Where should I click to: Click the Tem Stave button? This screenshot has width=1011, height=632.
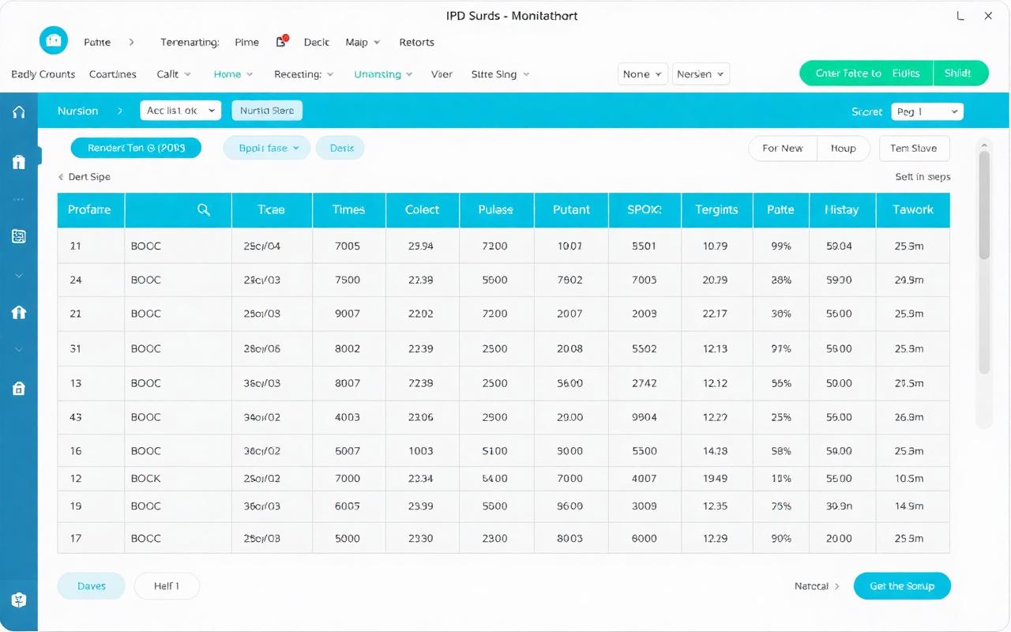913,149
